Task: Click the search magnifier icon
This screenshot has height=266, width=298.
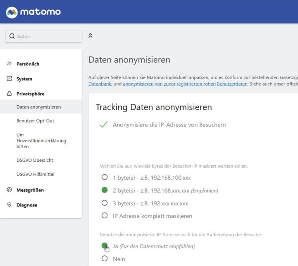Action: (x=12, y=36)
